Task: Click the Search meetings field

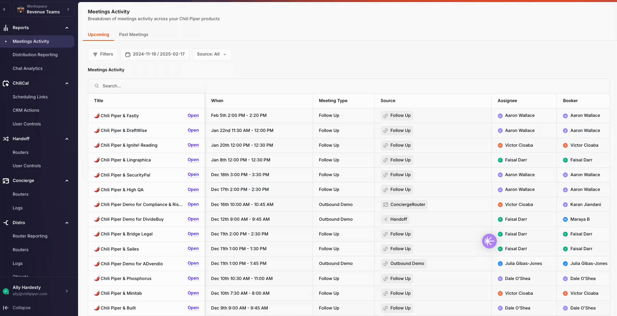Action: pyautogui.click(x=349, y=86)
